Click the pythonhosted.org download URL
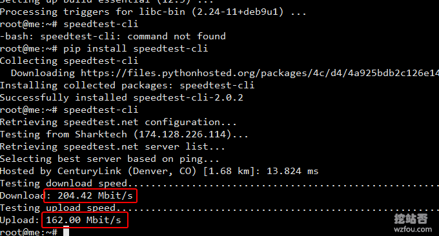The height and width of the screenshot is (236, 439). [x=260, y=73]
